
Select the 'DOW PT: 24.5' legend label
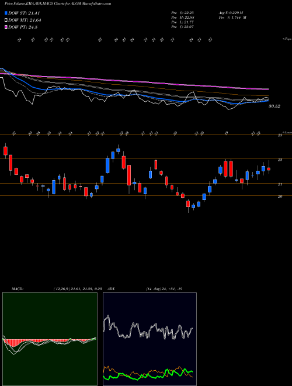pos(23,27)
